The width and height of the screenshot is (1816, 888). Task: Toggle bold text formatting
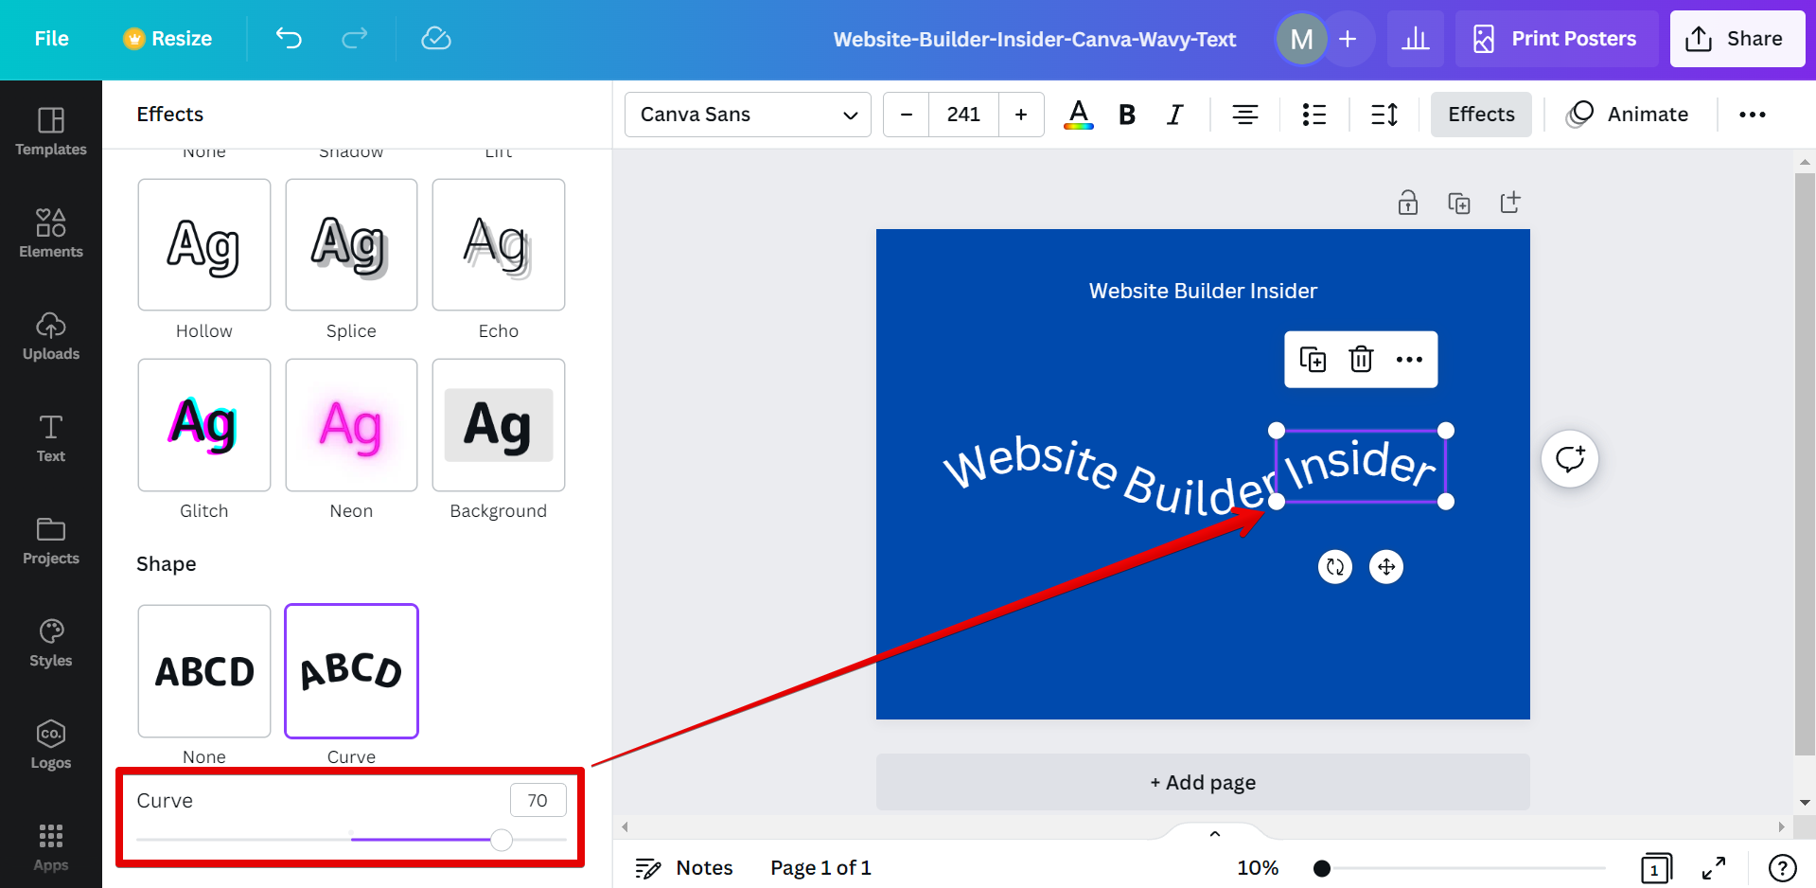coord(1126,115)
